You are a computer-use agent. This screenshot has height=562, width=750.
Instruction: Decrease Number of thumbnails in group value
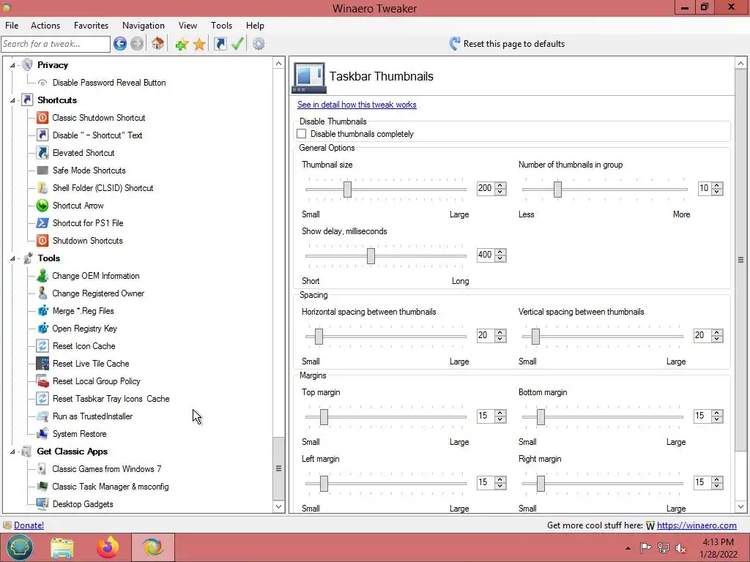(717, 192)
